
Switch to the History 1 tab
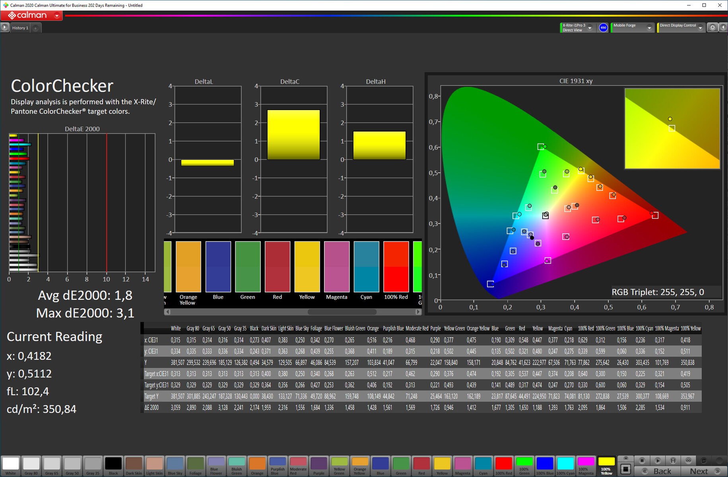pos(20,28)
